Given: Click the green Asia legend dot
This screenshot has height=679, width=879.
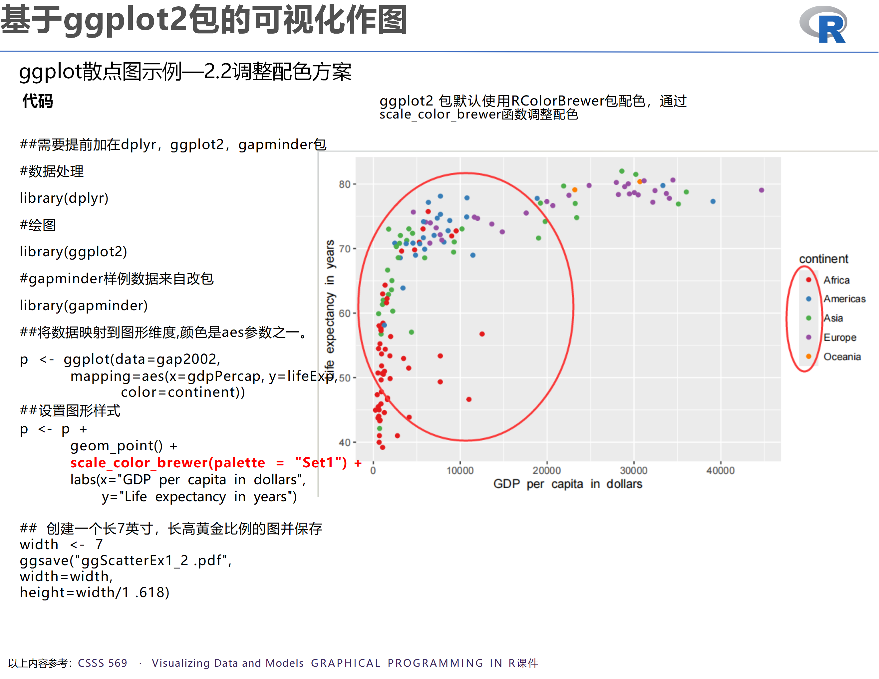Looking at the screenshot, I should [808, 318].
